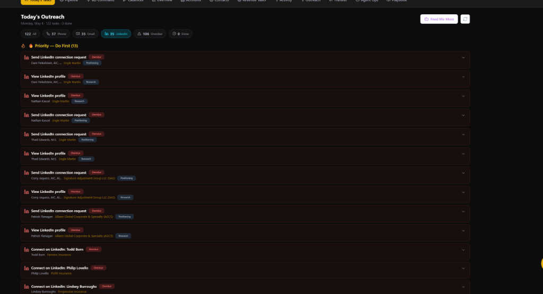This screenshot has width=543, height=294.
Task: Click the Feed Me More button
Action: (x=439, y=19)
